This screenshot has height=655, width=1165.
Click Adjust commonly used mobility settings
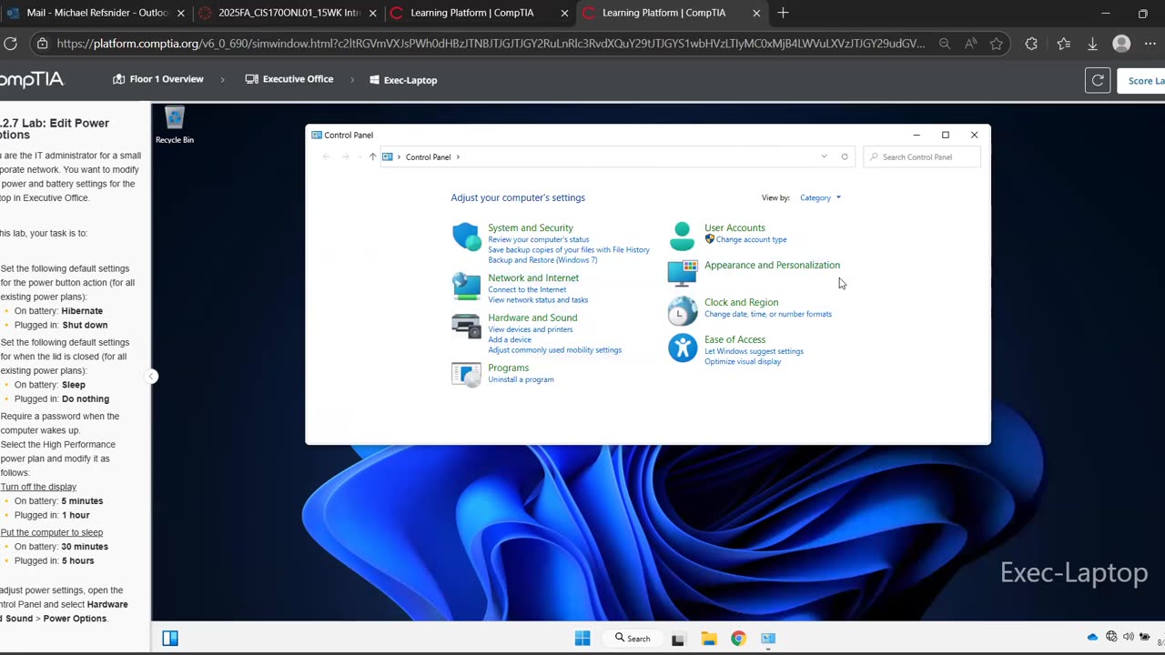555,350
